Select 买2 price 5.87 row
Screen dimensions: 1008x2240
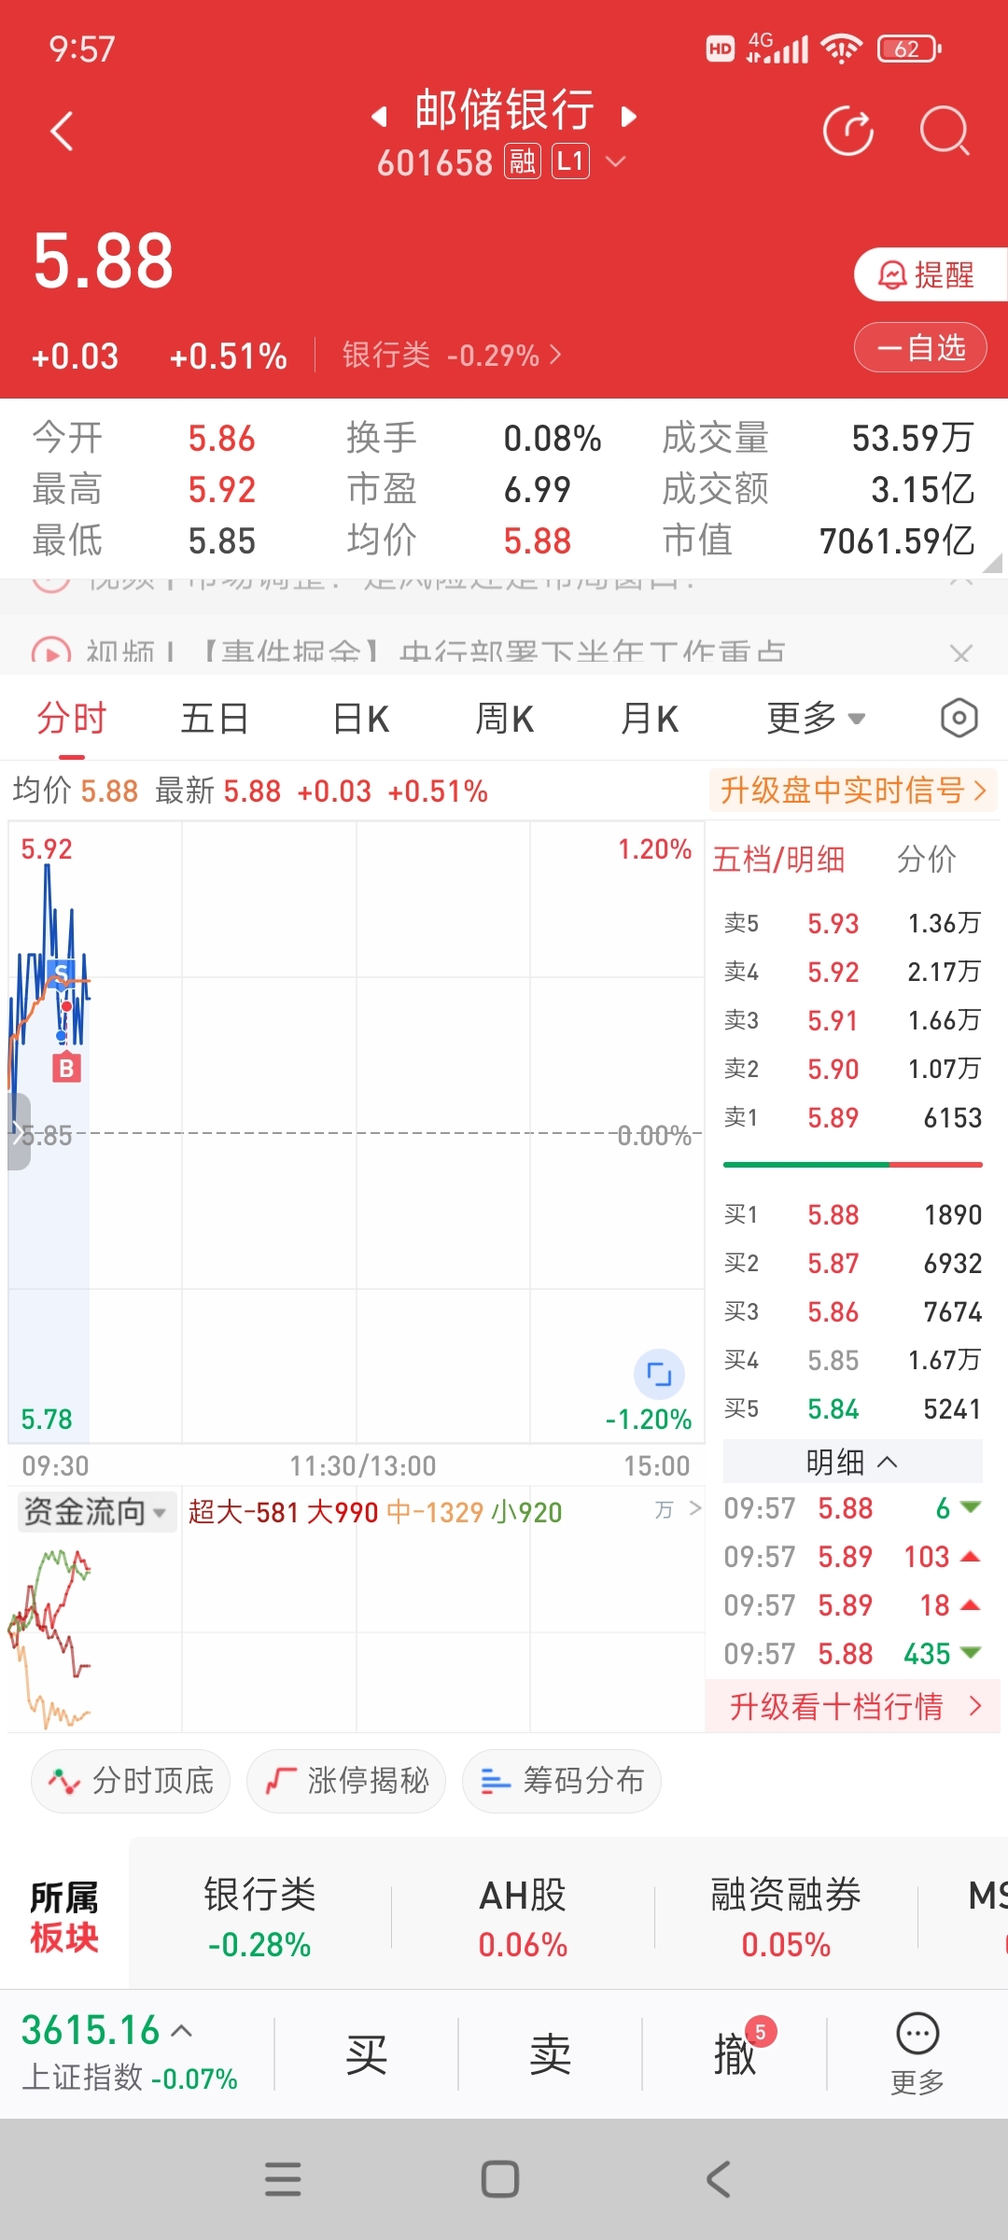(852, 1263)
